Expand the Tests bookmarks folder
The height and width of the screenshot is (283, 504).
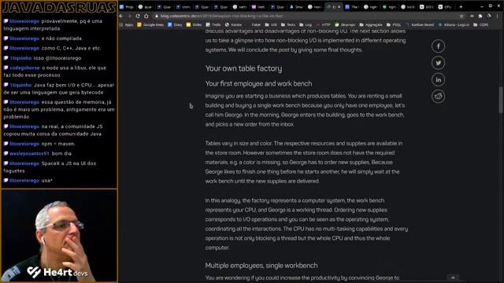point(288,24)
